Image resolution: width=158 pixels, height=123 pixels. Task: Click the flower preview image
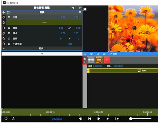pyautogui.click(x=133, y=28)
